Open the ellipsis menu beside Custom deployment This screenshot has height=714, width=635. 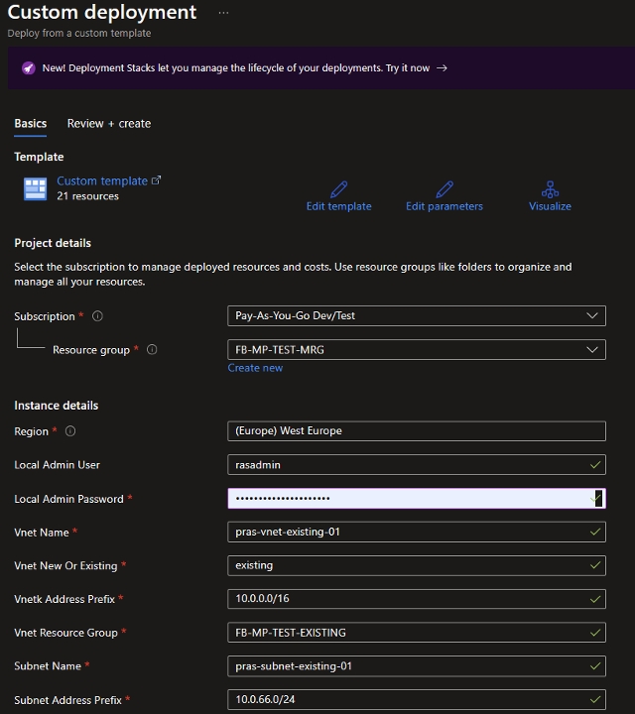[x=223, y=13]
